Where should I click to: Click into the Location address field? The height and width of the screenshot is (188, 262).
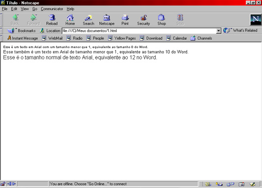[139, 31]
